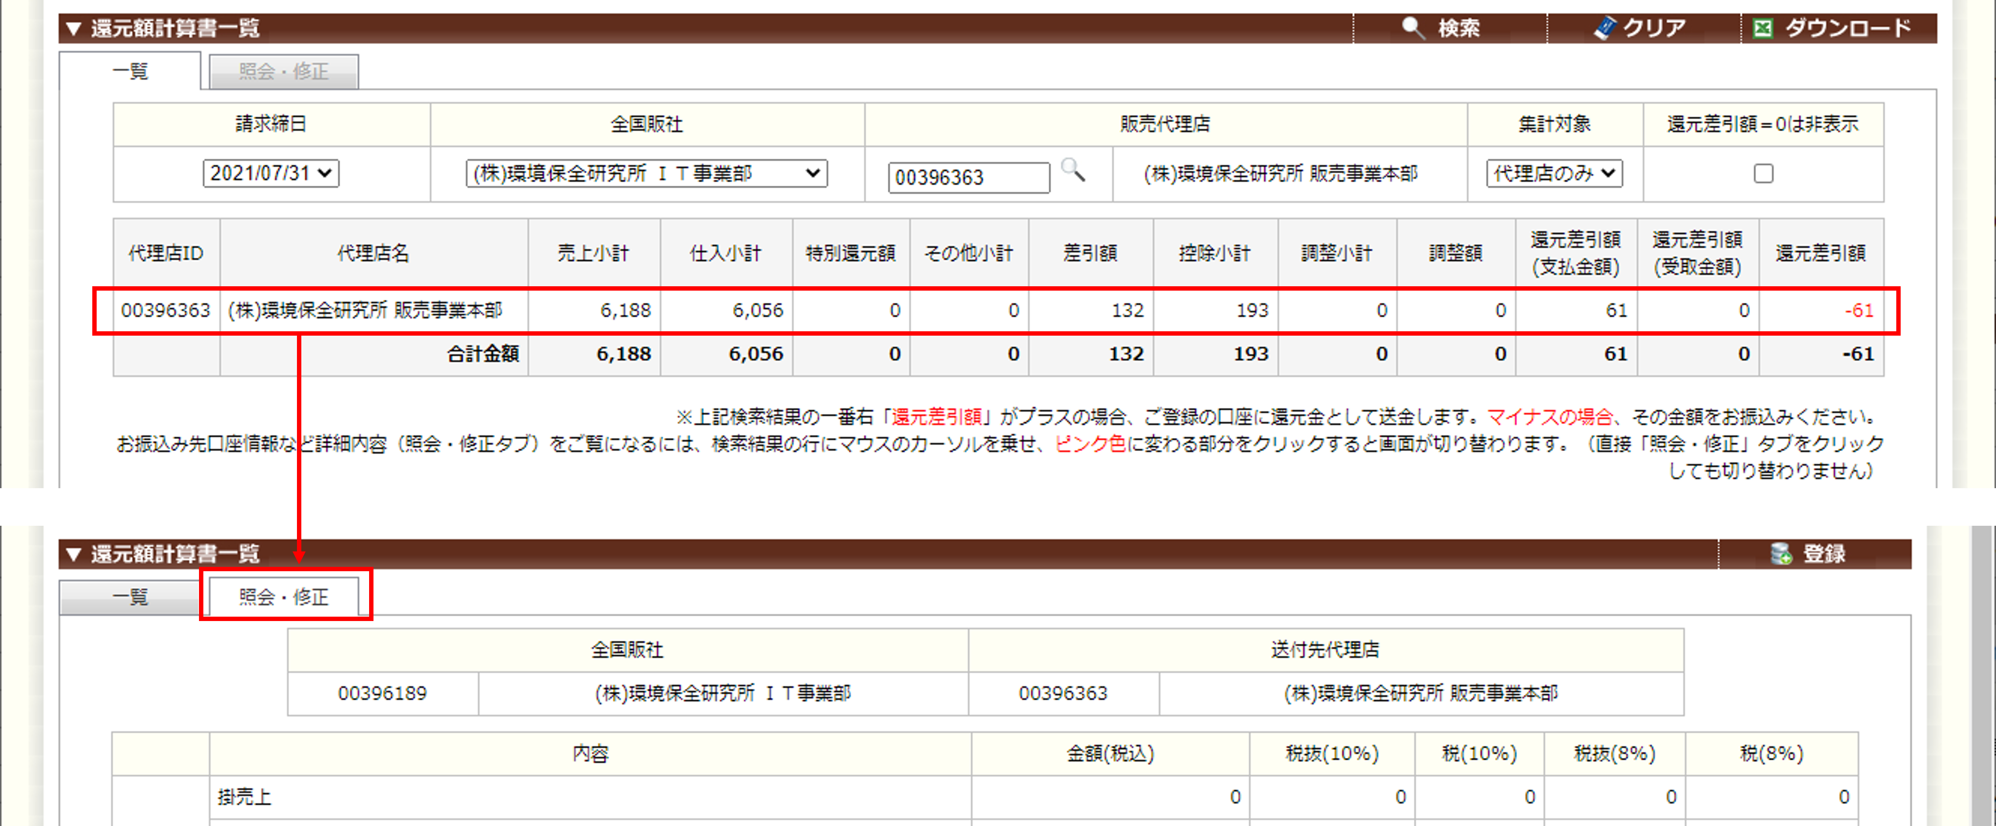This screenshot has width=1996, height=826.
Task: Select the lower 一覧 tab
Action: tap(130, 597)
